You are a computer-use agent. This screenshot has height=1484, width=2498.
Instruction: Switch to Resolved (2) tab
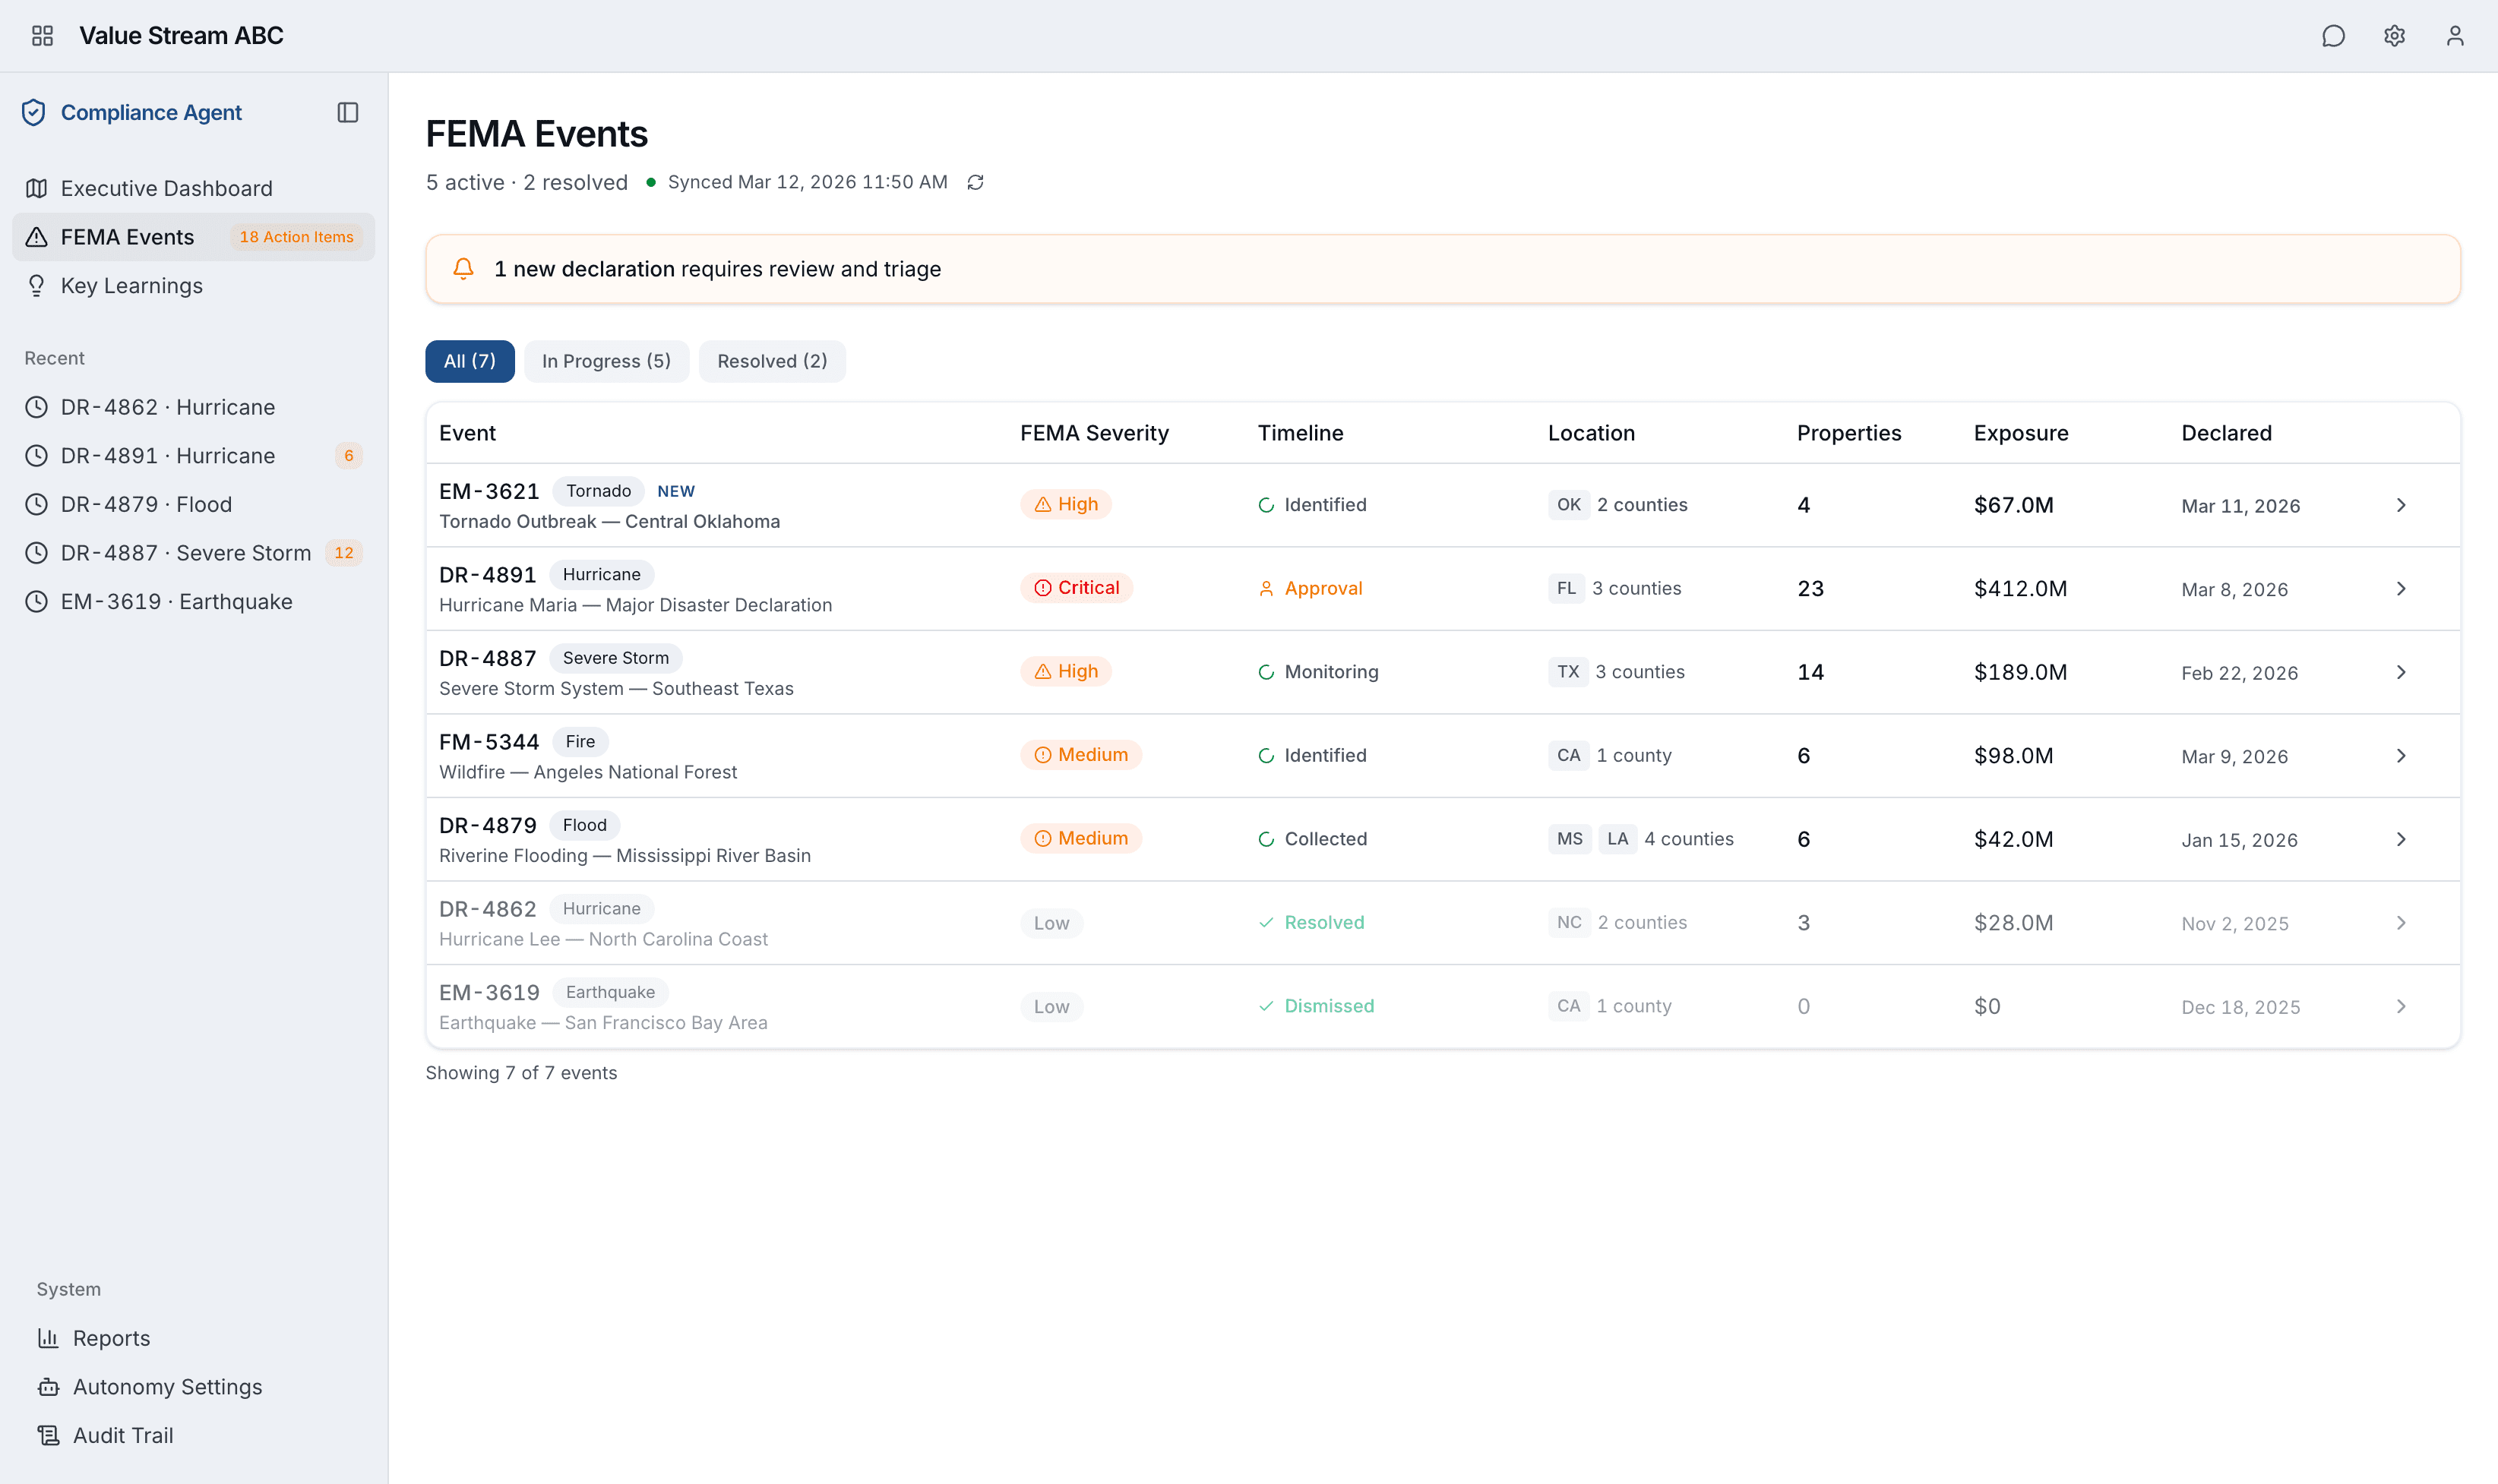773,361
